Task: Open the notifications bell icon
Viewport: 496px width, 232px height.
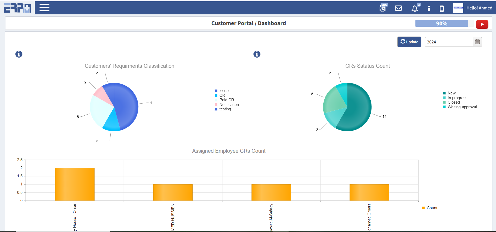Action: coord(415,9)
